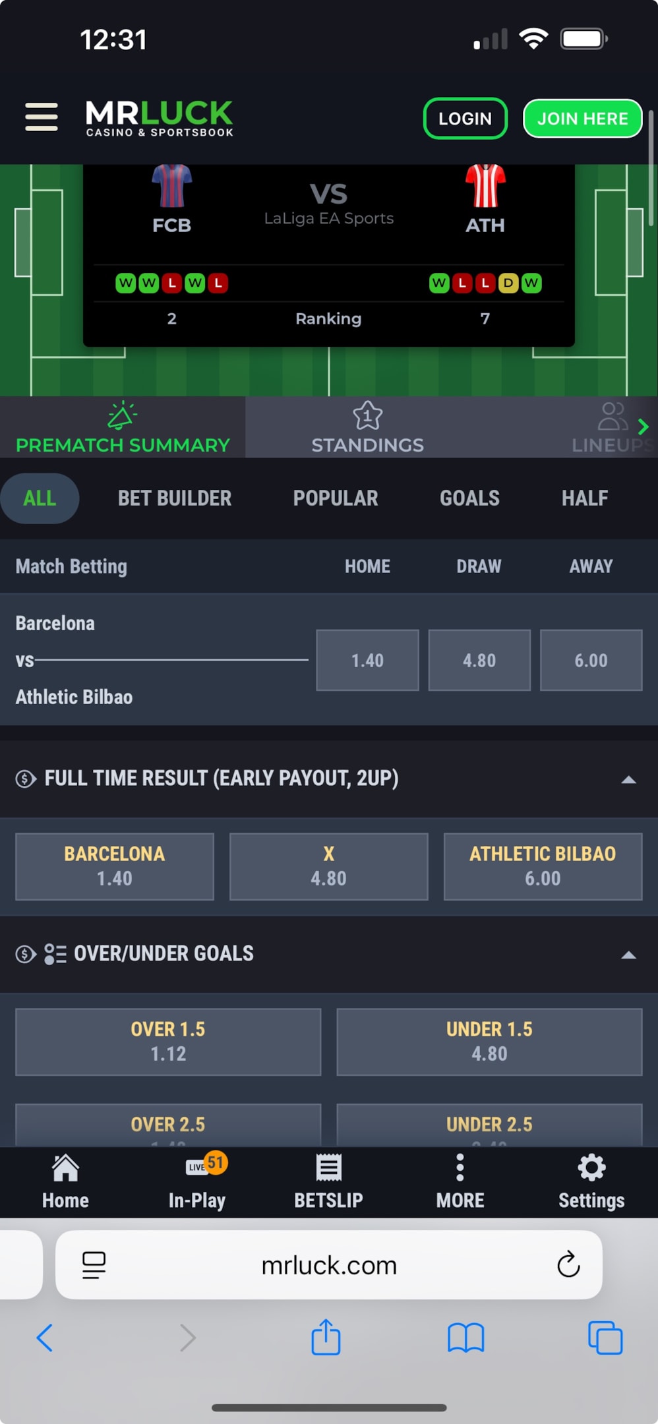Go to Home in bottom navigation

pyautogui.click(x=65, y=1181)
